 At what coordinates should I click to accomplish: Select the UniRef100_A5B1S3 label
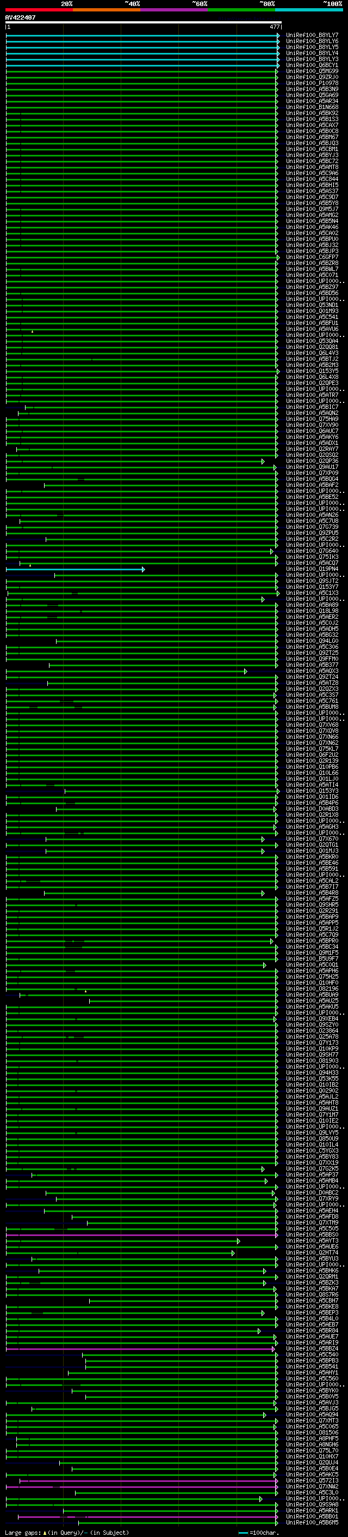click(312, 119)
